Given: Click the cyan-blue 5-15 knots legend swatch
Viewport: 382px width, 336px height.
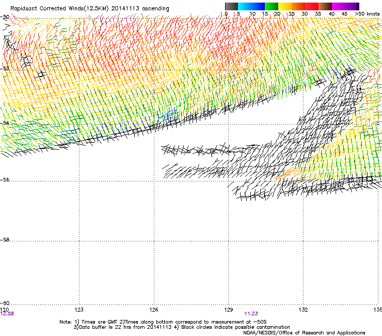Looking at the screenshot, I should tap(251, 6).
